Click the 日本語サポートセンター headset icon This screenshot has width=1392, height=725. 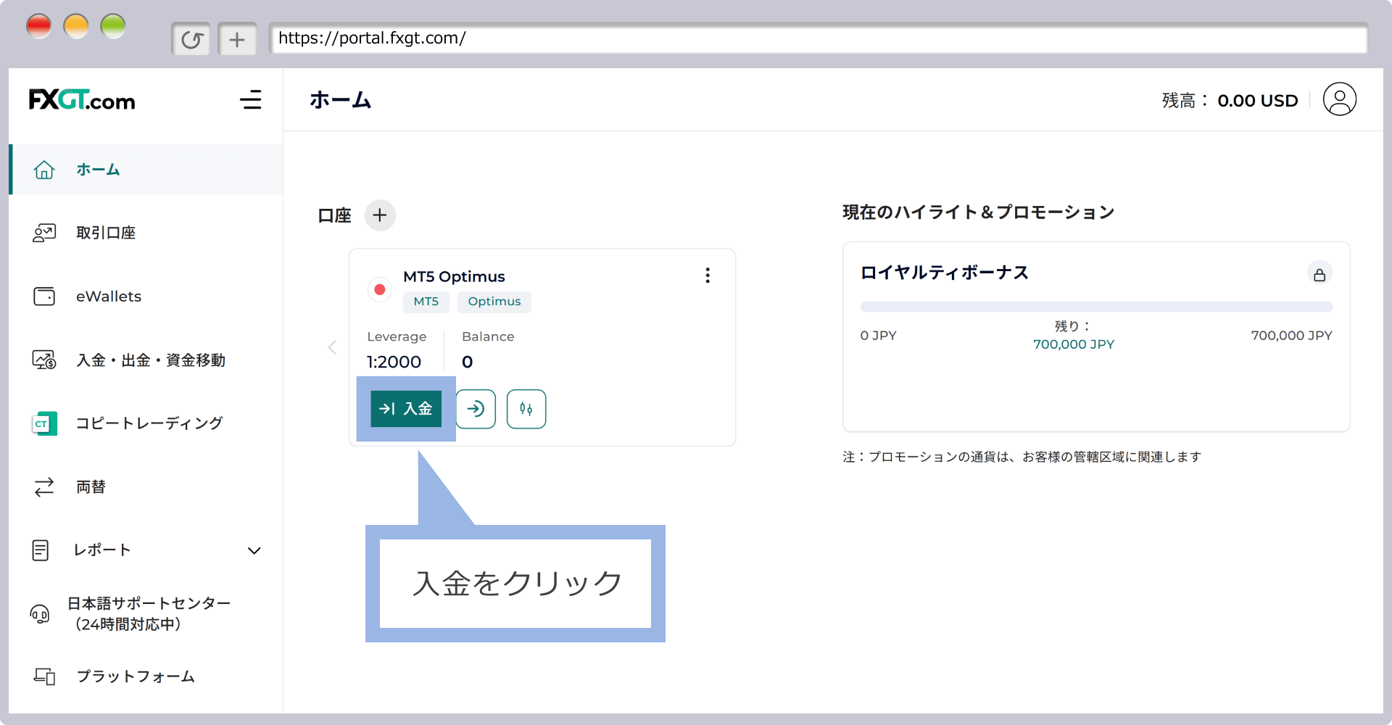pos(40,613)
